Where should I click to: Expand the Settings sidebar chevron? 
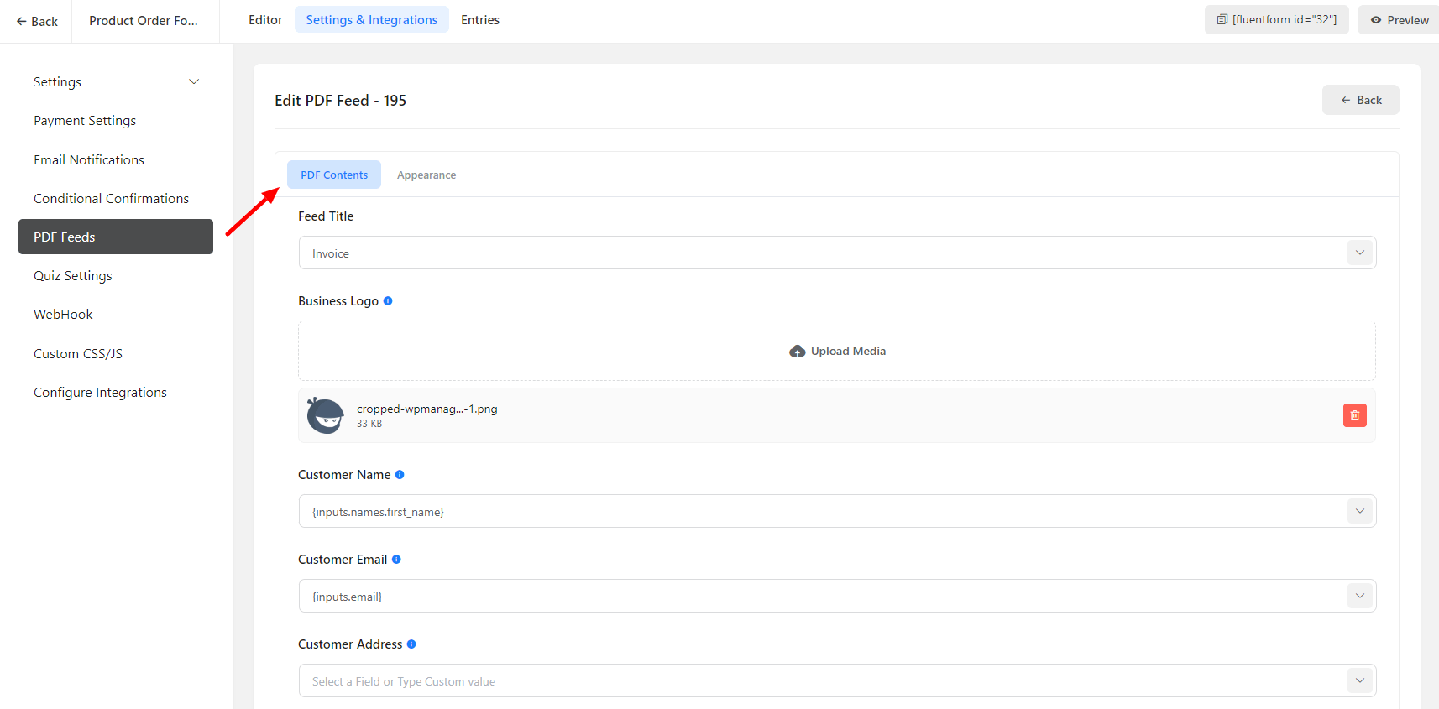[194, 82]
